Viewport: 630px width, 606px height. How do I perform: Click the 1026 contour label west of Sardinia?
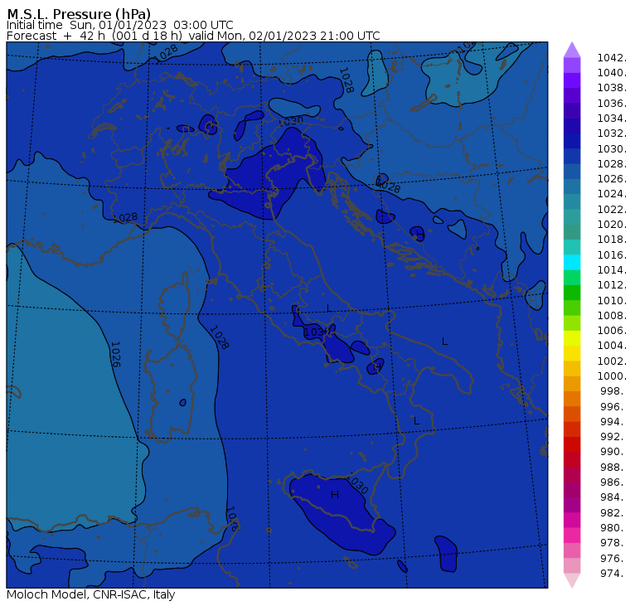(116, 354)
